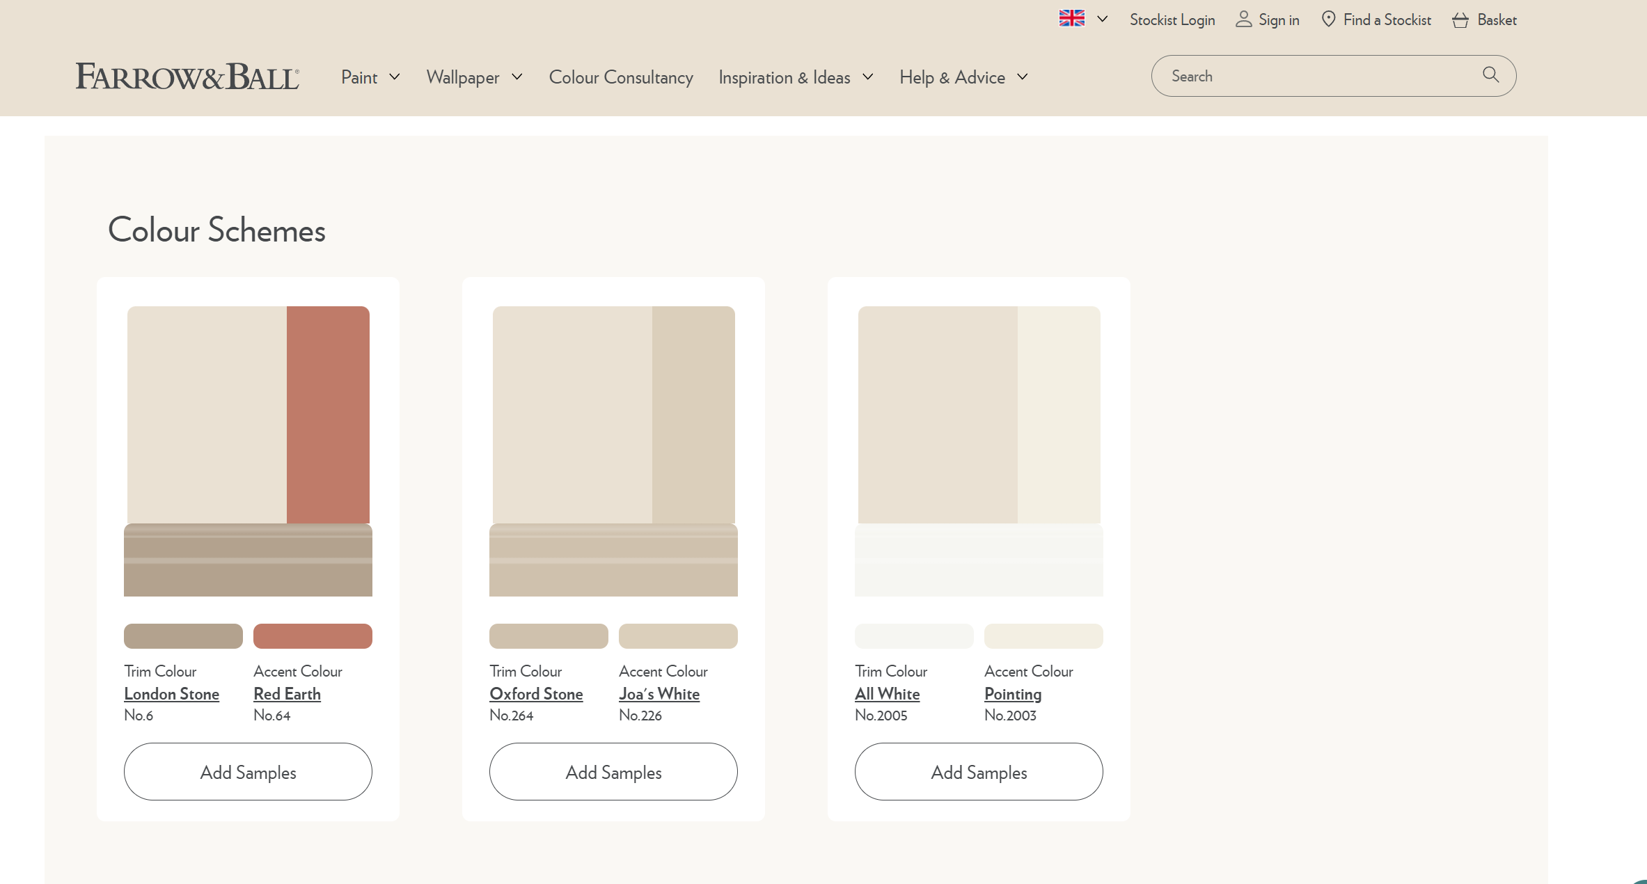The height and width of the screenshot is (884, 1647).
Task: Click the basket icon
Action: [x=1460, y=20]
